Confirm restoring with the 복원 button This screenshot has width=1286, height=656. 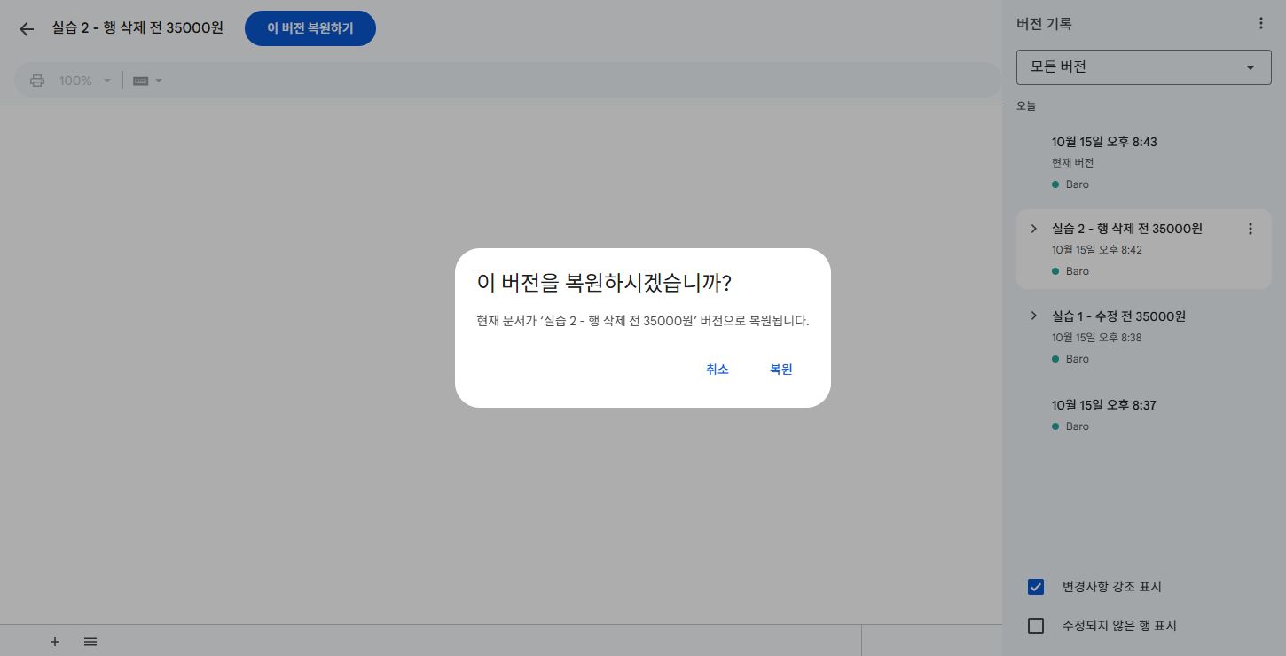781,370
